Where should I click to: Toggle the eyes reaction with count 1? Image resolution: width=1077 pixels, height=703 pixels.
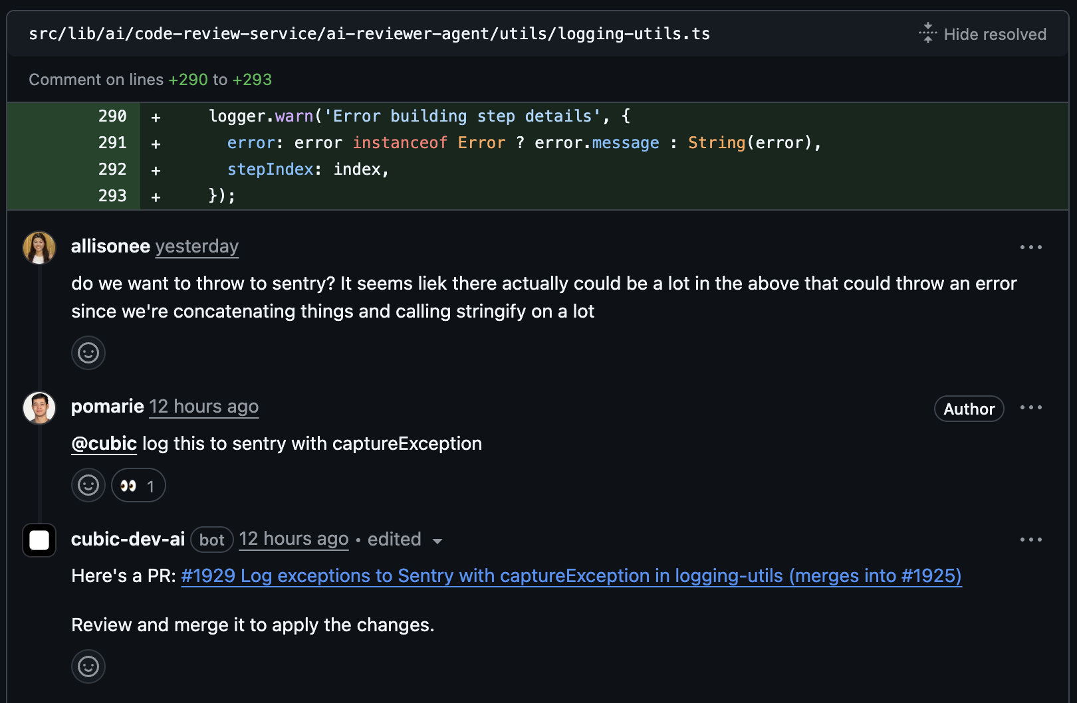click(138, 486)
